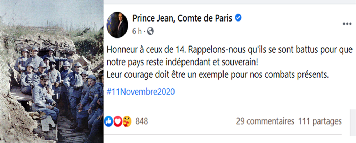Click the blue verified badge
The image size is (356, 143).
click(238, 18)
